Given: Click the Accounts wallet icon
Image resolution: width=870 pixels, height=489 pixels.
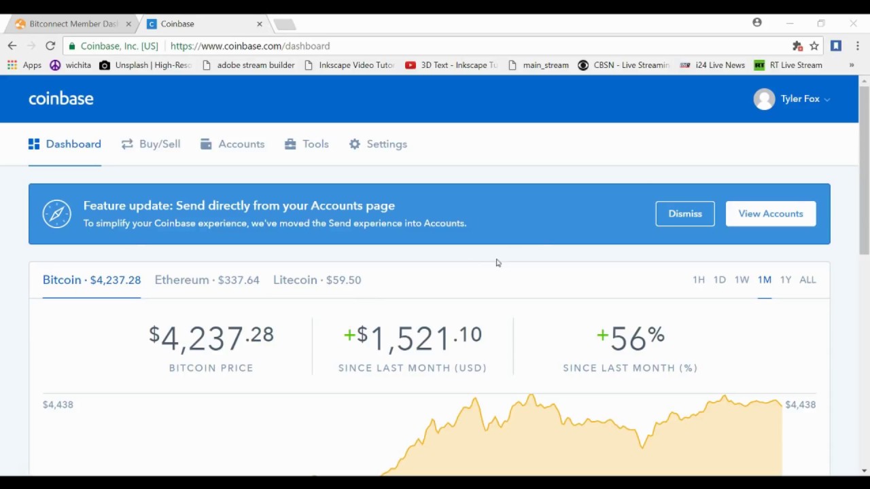Looking at the screenshot, I should click(206, 144).
